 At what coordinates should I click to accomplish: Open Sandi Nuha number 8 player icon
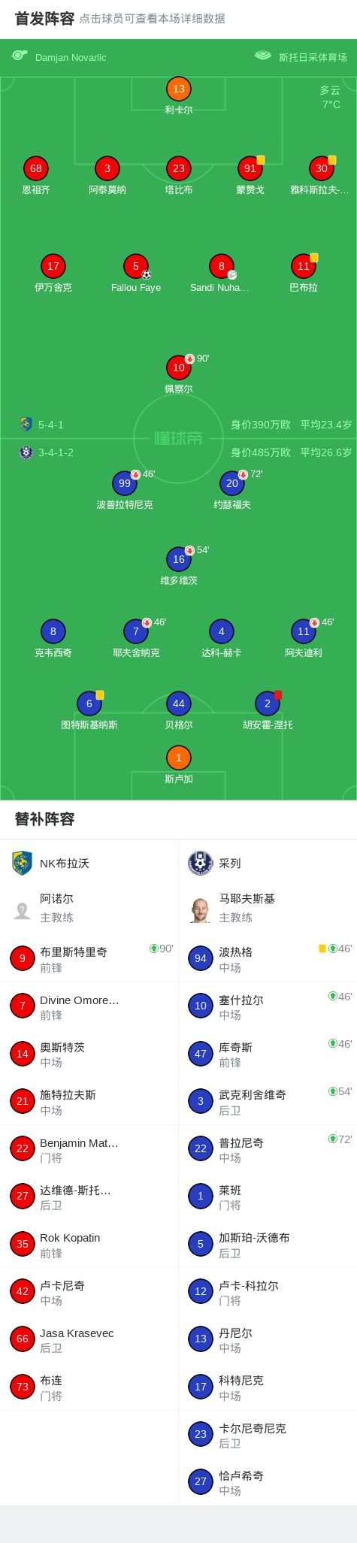coord(222,266)
